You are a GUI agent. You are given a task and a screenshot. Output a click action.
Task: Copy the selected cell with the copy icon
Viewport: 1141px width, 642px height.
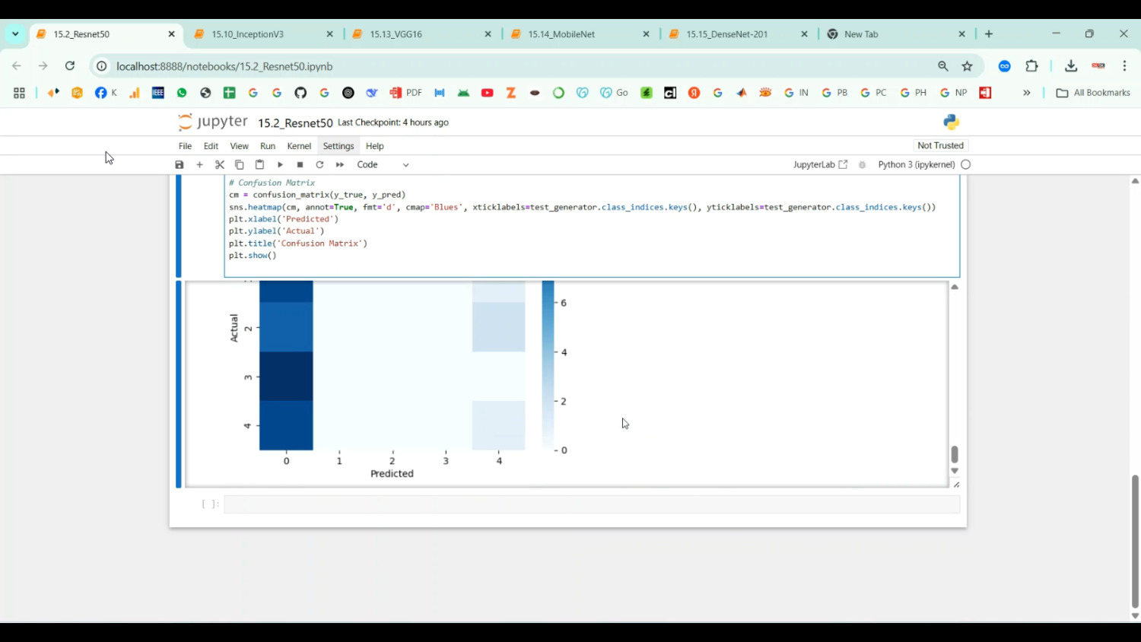(240, 165)
